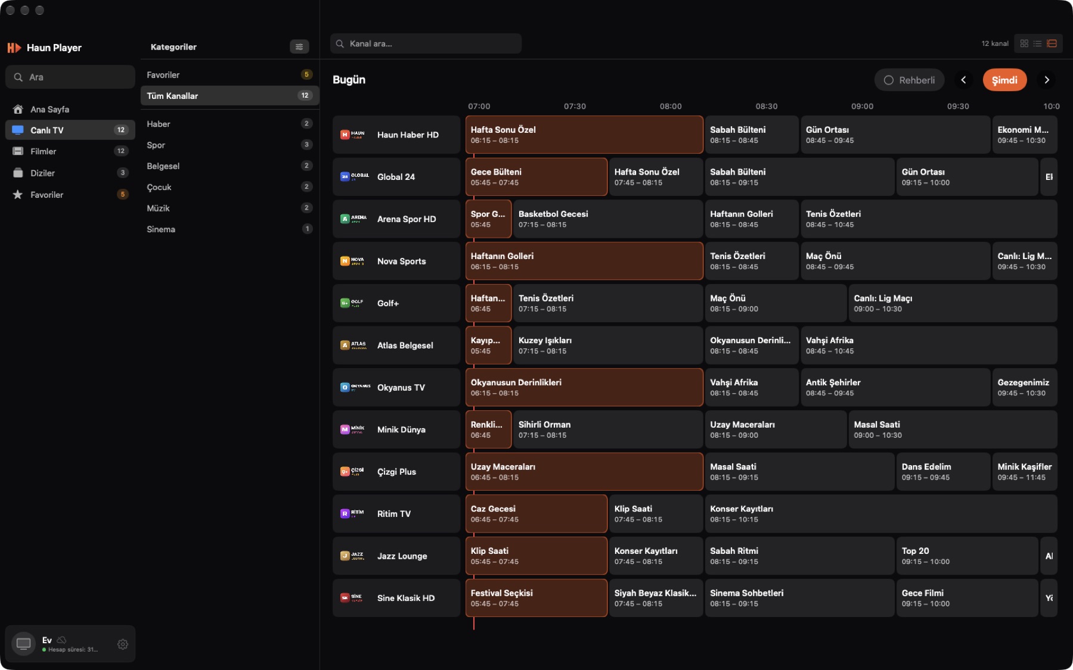1073x670 pixels.
Task: Click the Atlas Belgesel channel logo
Action: tap(353, 345)
